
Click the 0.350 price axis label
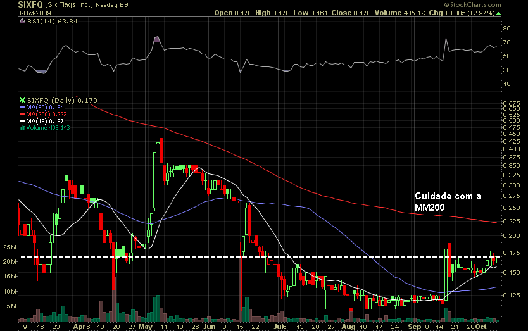click(x=512, y=166)
